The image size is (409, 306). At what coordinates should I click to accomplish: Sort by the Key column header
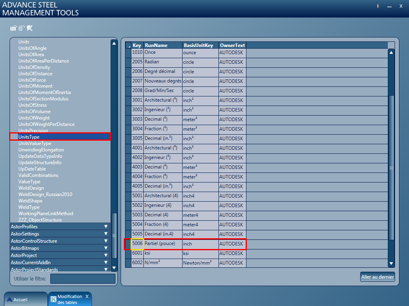(137, 45)
